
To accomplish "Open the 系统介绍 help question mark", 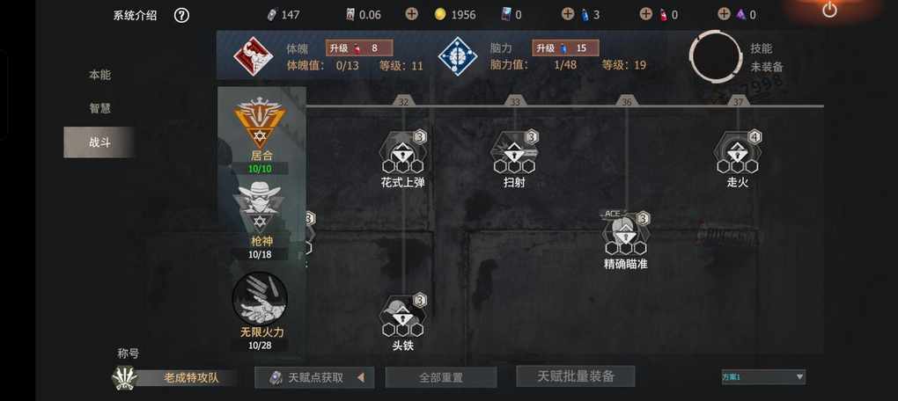I will [181, 16].
